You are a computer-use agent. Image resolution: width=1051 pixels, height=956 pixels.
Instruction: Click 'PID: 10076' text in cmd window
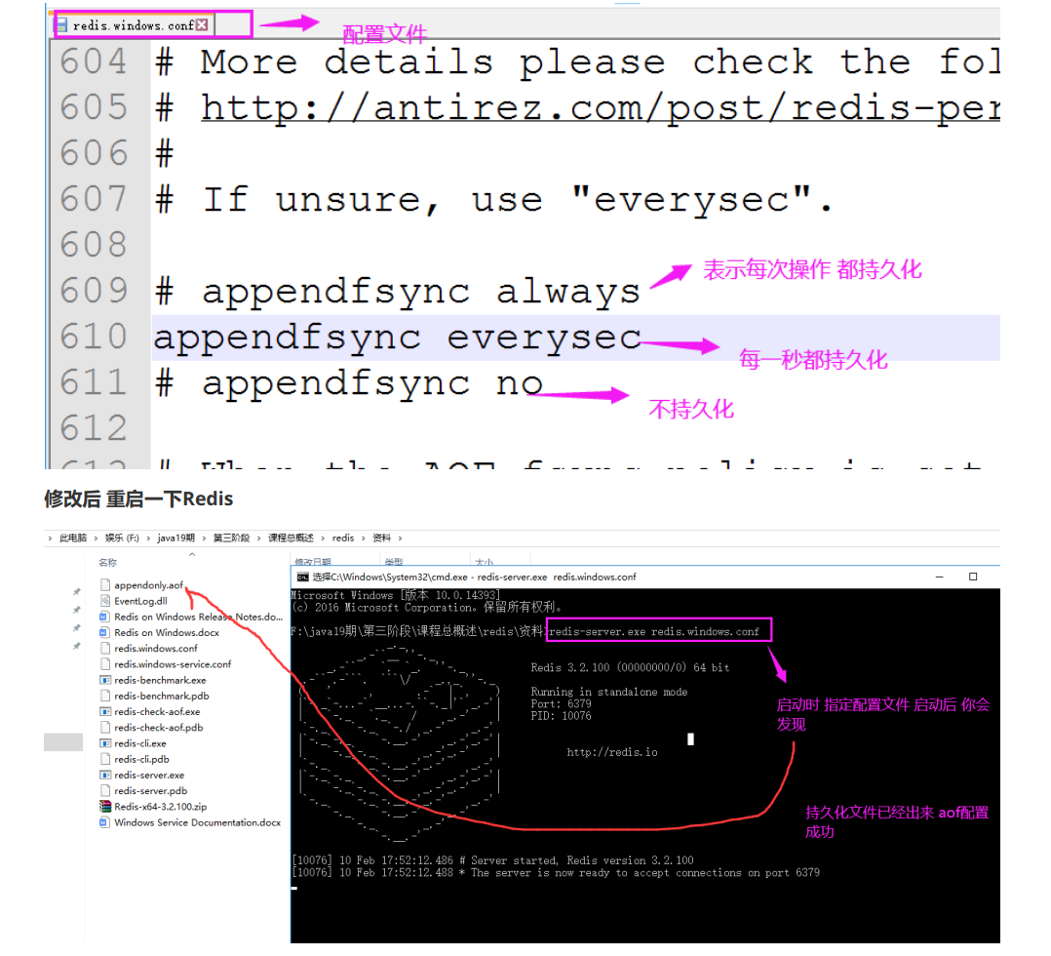pos(561,716)
